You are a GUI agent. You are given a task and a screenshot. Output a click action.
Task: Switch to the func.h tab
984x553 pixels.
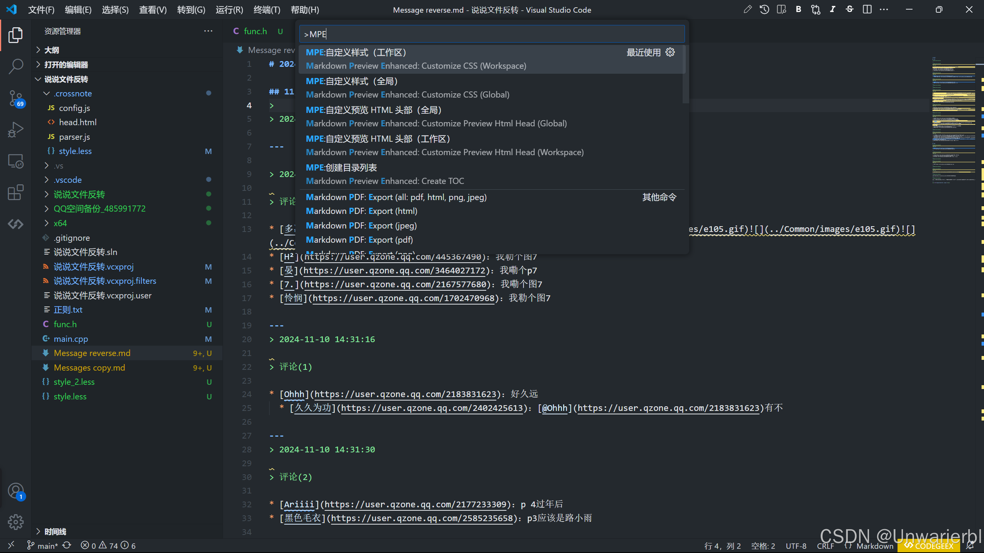(255, 31)
